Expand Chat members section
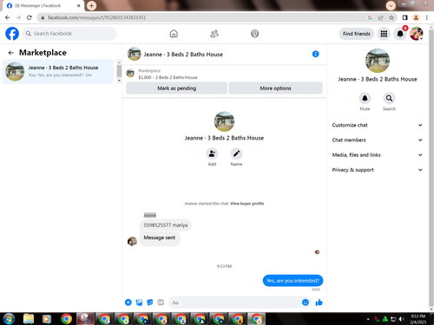The height and width of the screenshot is (325, 434). pyautogui.click(x=377, y=140)
